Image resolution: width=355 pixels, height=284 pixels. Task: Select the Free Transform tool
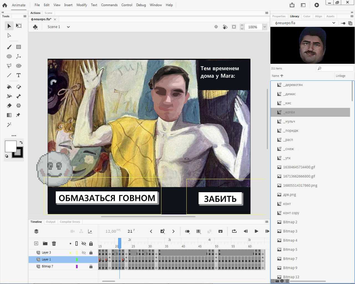tap(19, 26)
